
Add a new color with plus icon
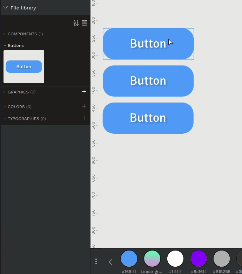[84, 106]
